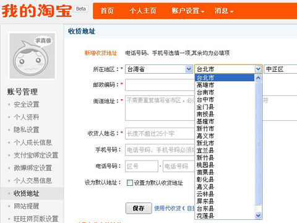Focus the 邮政编码 input field
The width and height of the screenshot is (297, 223).
point(160,85)
